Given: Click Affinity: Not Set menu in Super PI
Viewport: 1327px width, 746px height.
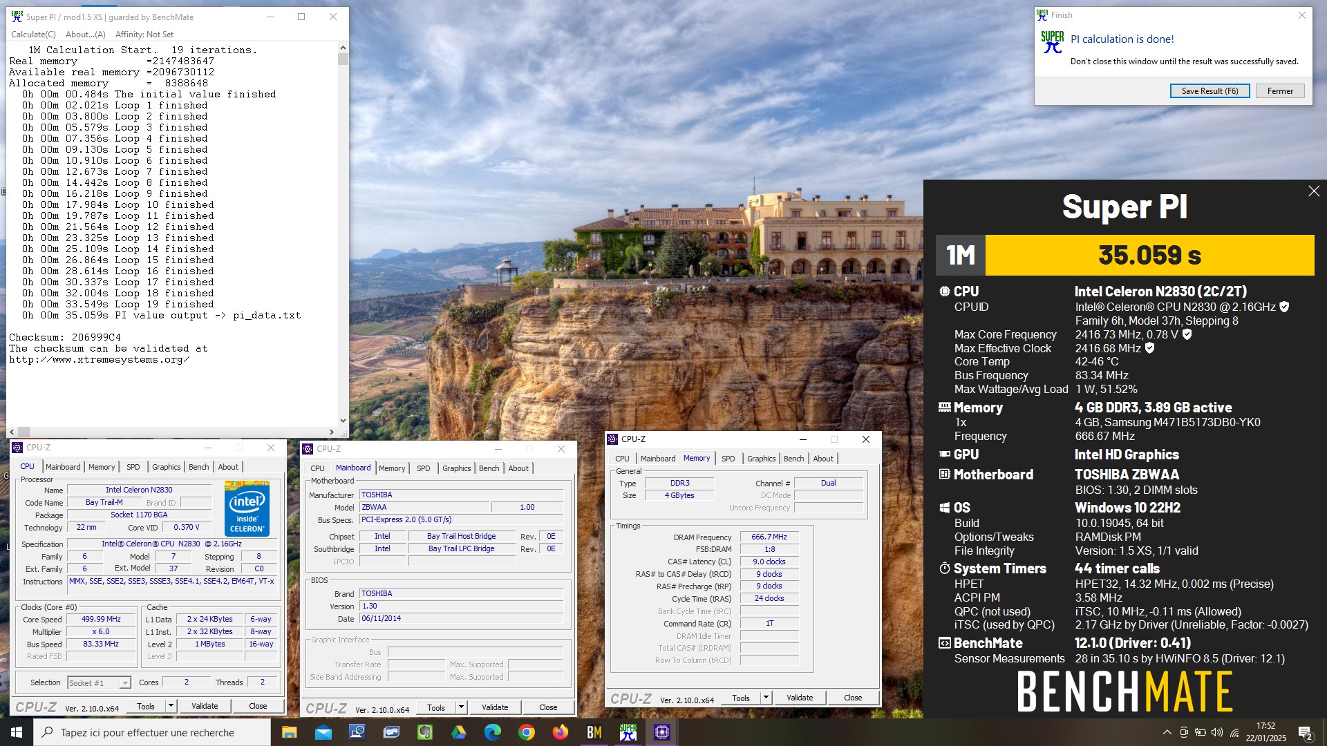Looking at the screenshot, I should tap(144, 35).
